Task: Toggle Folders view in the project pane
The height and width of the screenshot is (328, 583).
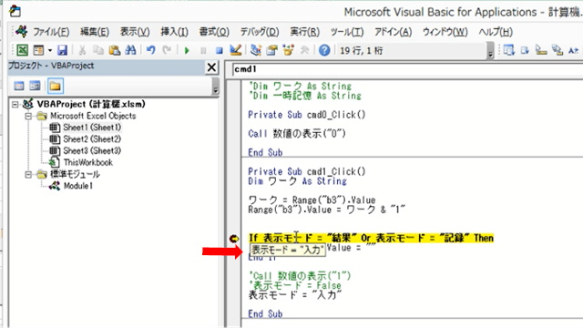Action: click(x=55, y=87)
